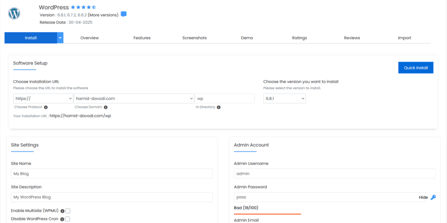Screen dimensions: 447x223
Task: Go to the Screenshots tab
Action: (194, 38)
